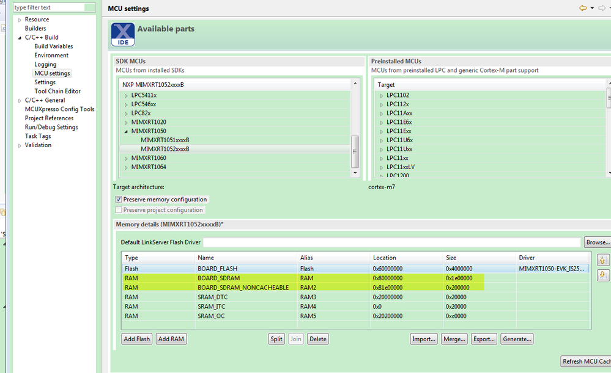
Task: Expand the Resource tree node
Action: tap(20, 20)
